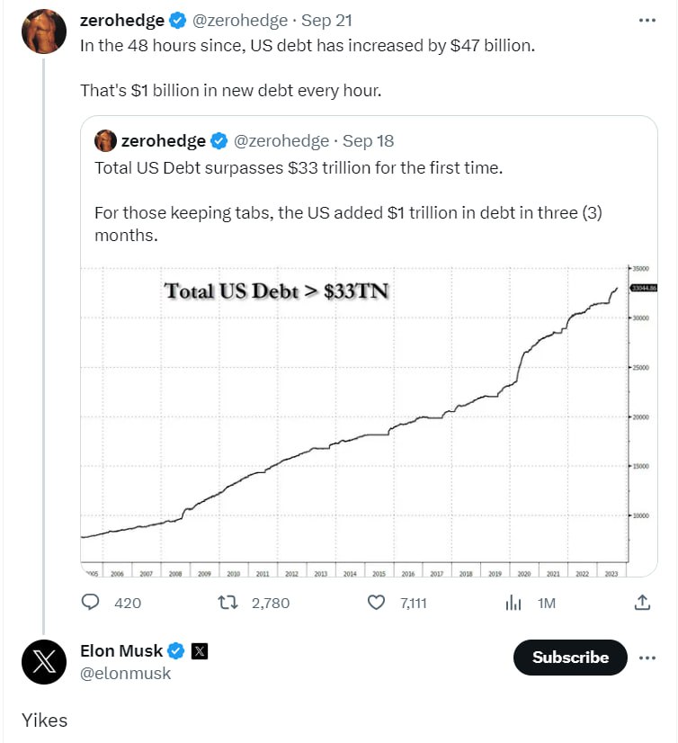Like the tweet with the heart icon
Screen dimensions: 678x743
coord(376,603)
